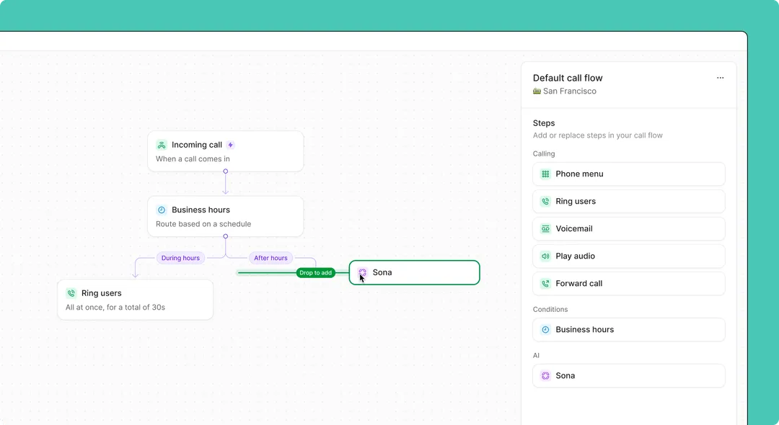Screen dimensions: 779x425
Task: Click the Incoming call icon on the canvas node
Action: click(x=162, y=144)
